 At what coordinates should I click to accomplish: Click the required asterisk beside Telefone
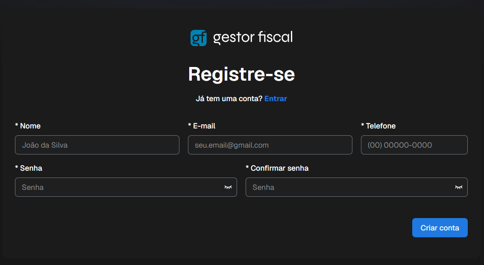pos(363,125)
